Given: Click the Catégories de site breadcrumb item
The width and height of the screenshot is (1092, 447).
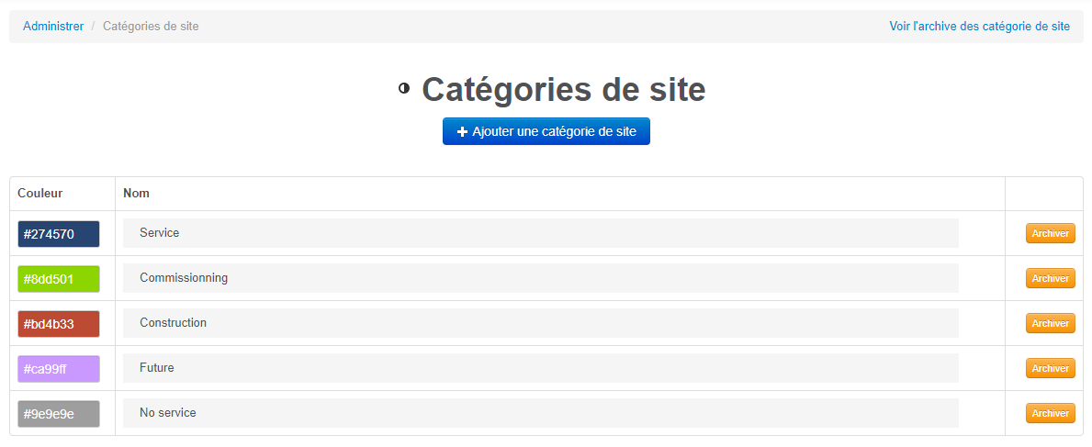Looking at the screenshot, I should [151, 27].
